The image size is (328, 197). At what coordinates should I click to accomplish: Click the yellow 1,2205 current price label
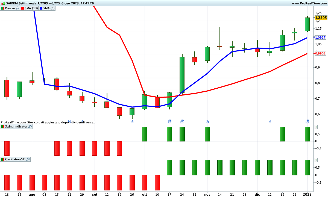coord(321,18)
